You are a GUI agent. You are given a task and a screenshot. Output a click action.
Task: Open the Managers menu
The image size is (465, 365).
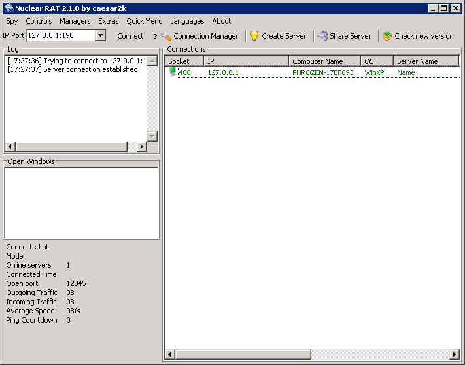point(75,21)
